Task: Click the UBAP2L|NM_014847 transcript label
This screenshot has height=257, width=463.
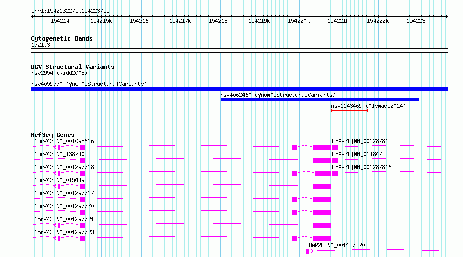Action: coord(357,154)
